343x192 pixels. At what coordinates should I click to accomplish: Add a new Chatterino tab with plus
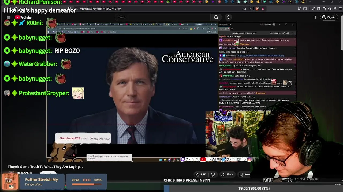point(232,29)
